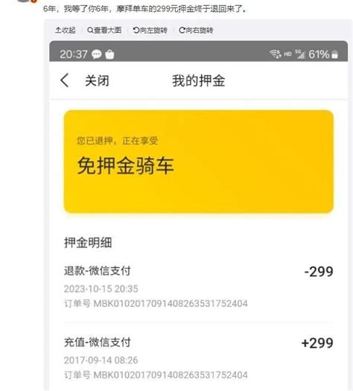The image size is (353, 391).
Task: Select the 退款-微信支付 refund entry
Action: coord(198,287)
